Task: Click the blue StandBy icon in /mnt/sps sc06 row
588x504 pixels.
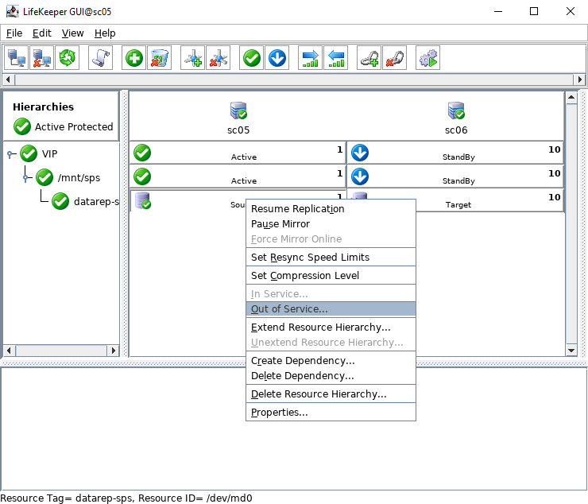Action: pyautogui.click(x=360, y=176)
